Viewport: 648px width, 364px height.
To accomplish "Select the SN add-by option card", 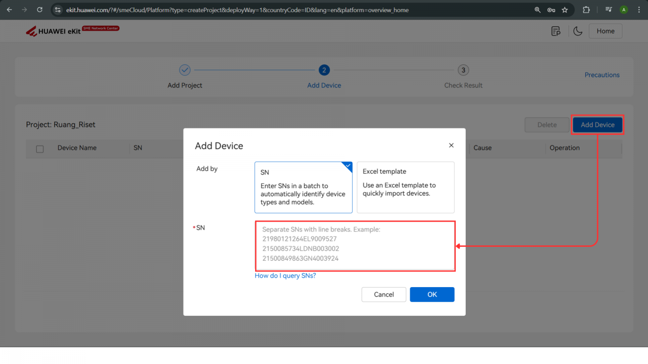I will point(303,187).
